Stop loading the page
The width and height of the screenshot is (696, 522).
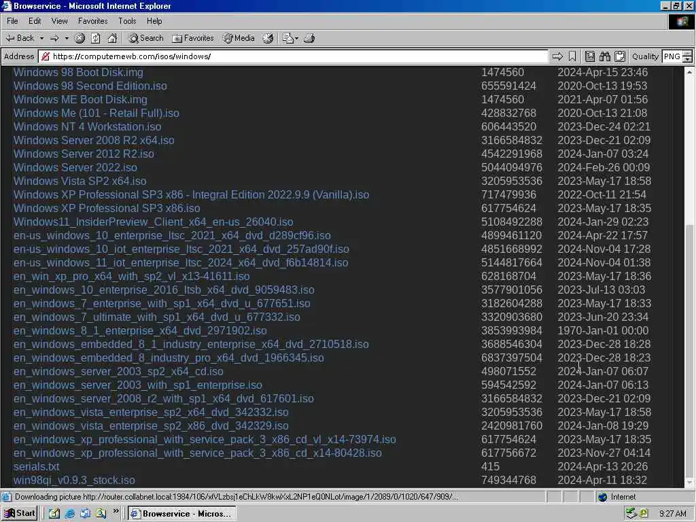80,38
